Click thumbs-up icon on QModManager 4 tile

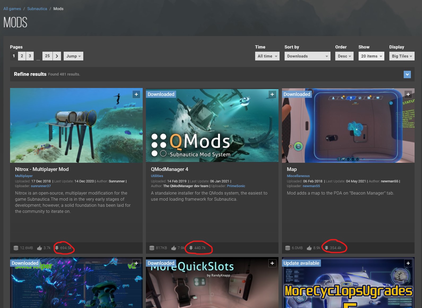click(174, 248)
